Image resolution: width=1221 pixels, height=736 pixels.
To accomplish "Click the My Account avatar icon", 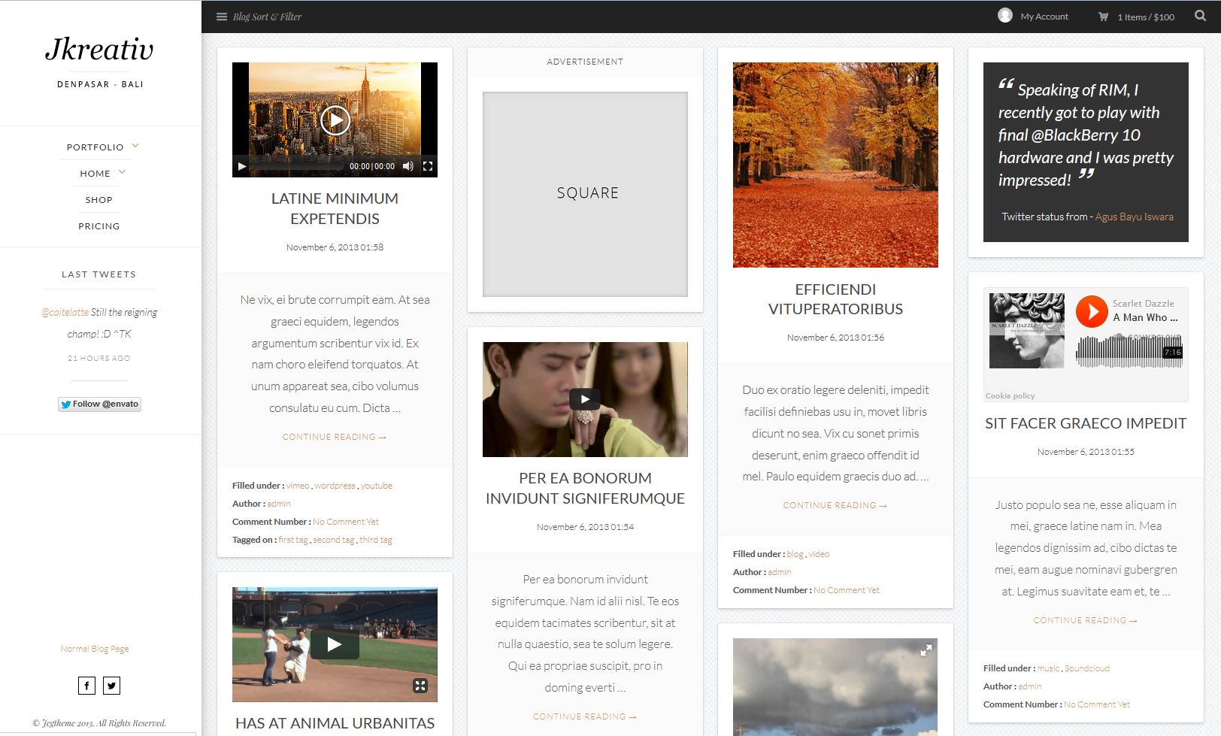I will [1005, 14].
